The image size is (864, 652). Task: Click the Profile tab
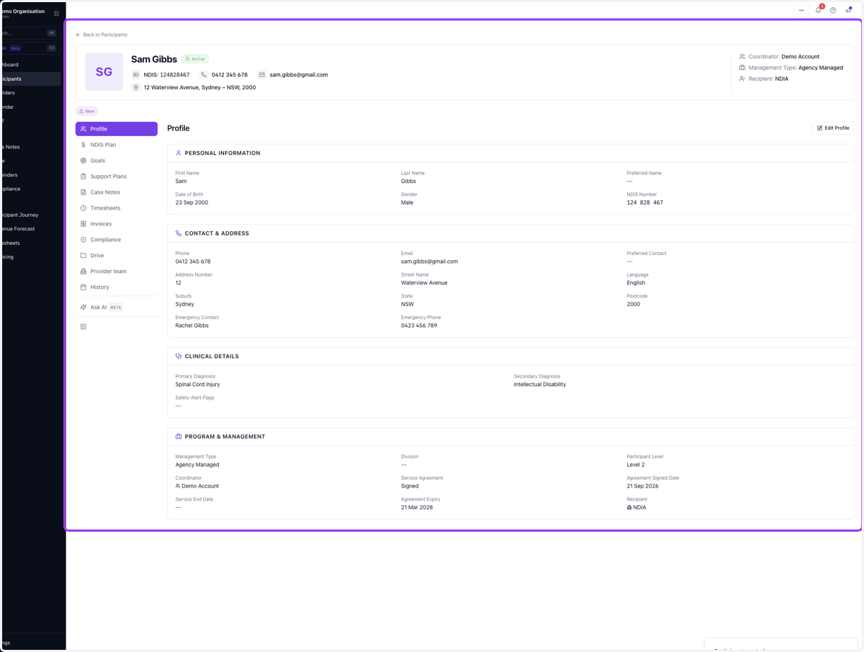[117, 129]
